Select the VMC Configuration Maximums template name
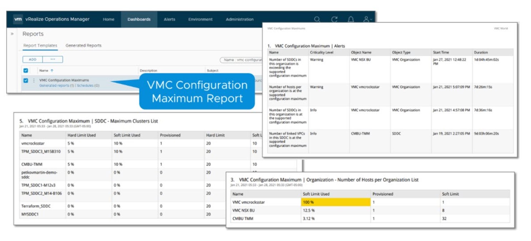Image resolution: width=531 pixels, height=241 pixels. pyautogui.click(x=64, y=80)
